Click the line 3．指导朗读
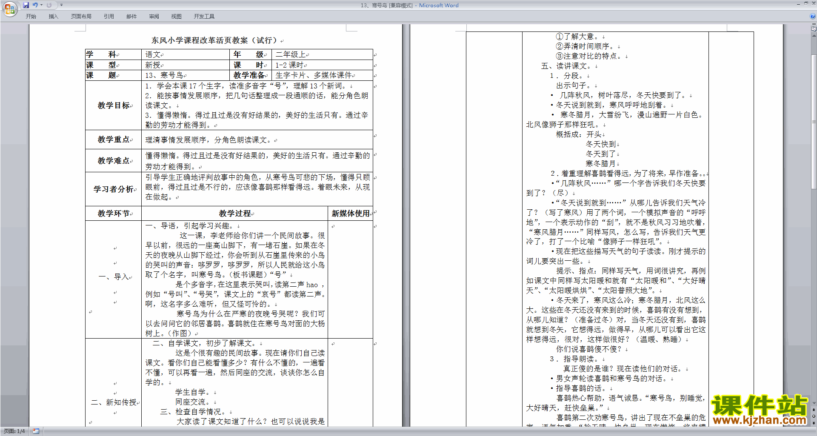Image resolution: width=817 pixels, height=436 pixels. click(574, 359)
